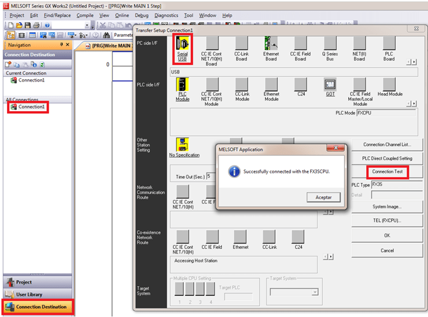
Task: Open the Target System dropdown
Action: [315, 292]
